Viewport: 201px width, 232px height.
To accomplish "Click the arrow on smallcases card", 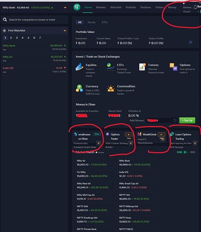I will click(x=99, y=143).
